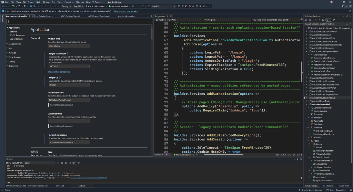The height and width of the screenshot is (192, 353).
Task: Click the code editor vertical scrollbar thumb
Action: click(x=302, y=72)
